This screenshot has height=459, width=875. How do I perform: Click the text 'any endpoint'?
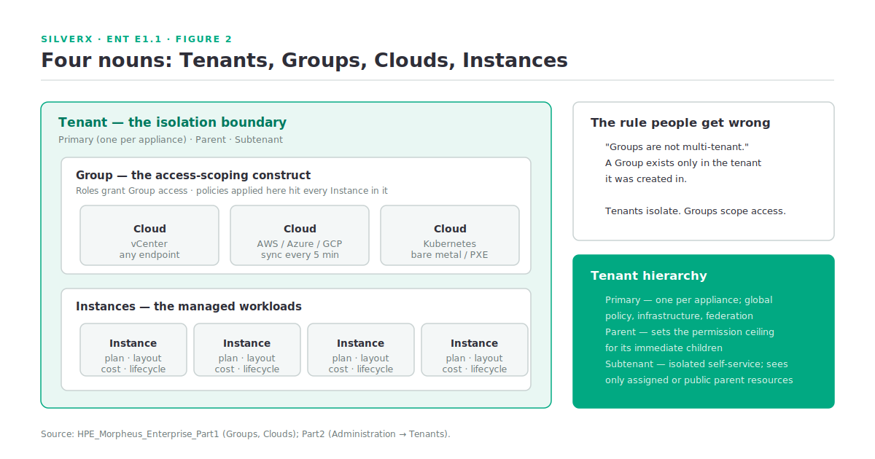click(149, 255)
